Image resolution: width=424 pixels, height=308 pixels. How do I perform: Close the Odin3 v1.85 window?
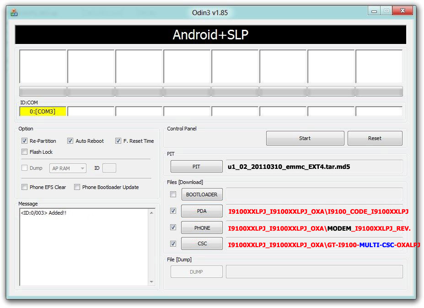pyautogui.click(x=403, y=11)
